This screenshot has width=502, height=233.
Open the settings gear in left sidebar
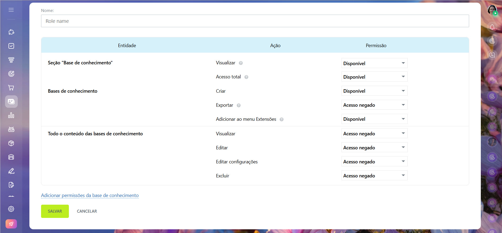11,209
